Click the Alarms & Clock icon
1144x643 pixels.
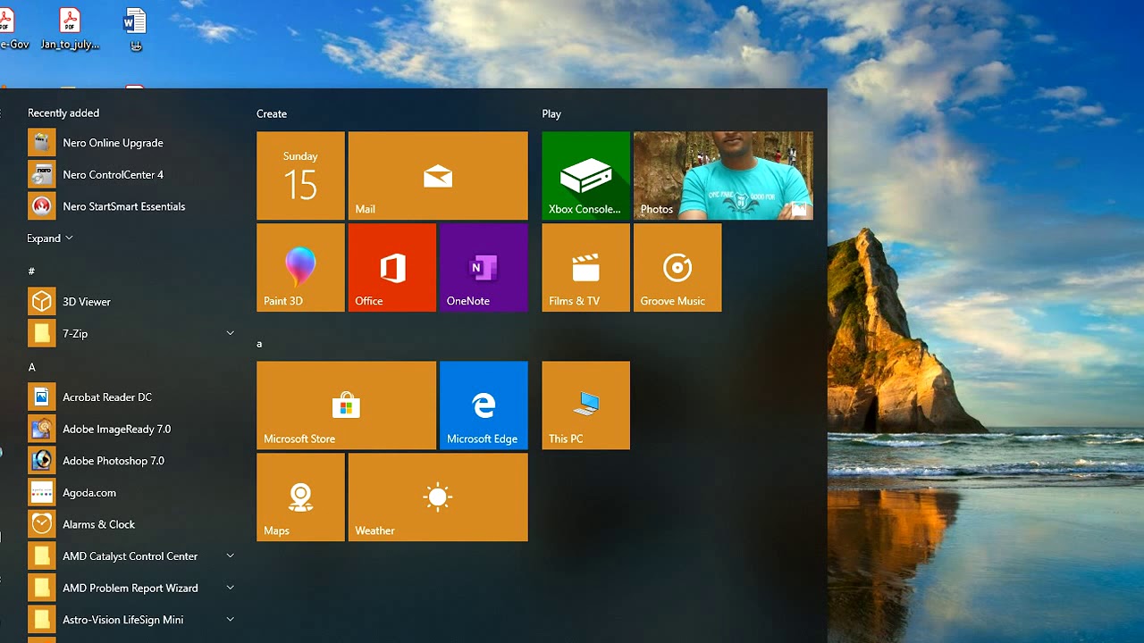coord(41,524)
